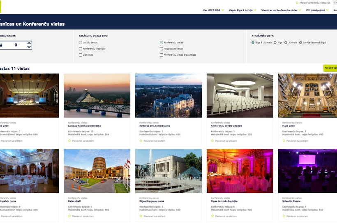Open the Konferenču centrs Citadele title link

pos(226,126)
